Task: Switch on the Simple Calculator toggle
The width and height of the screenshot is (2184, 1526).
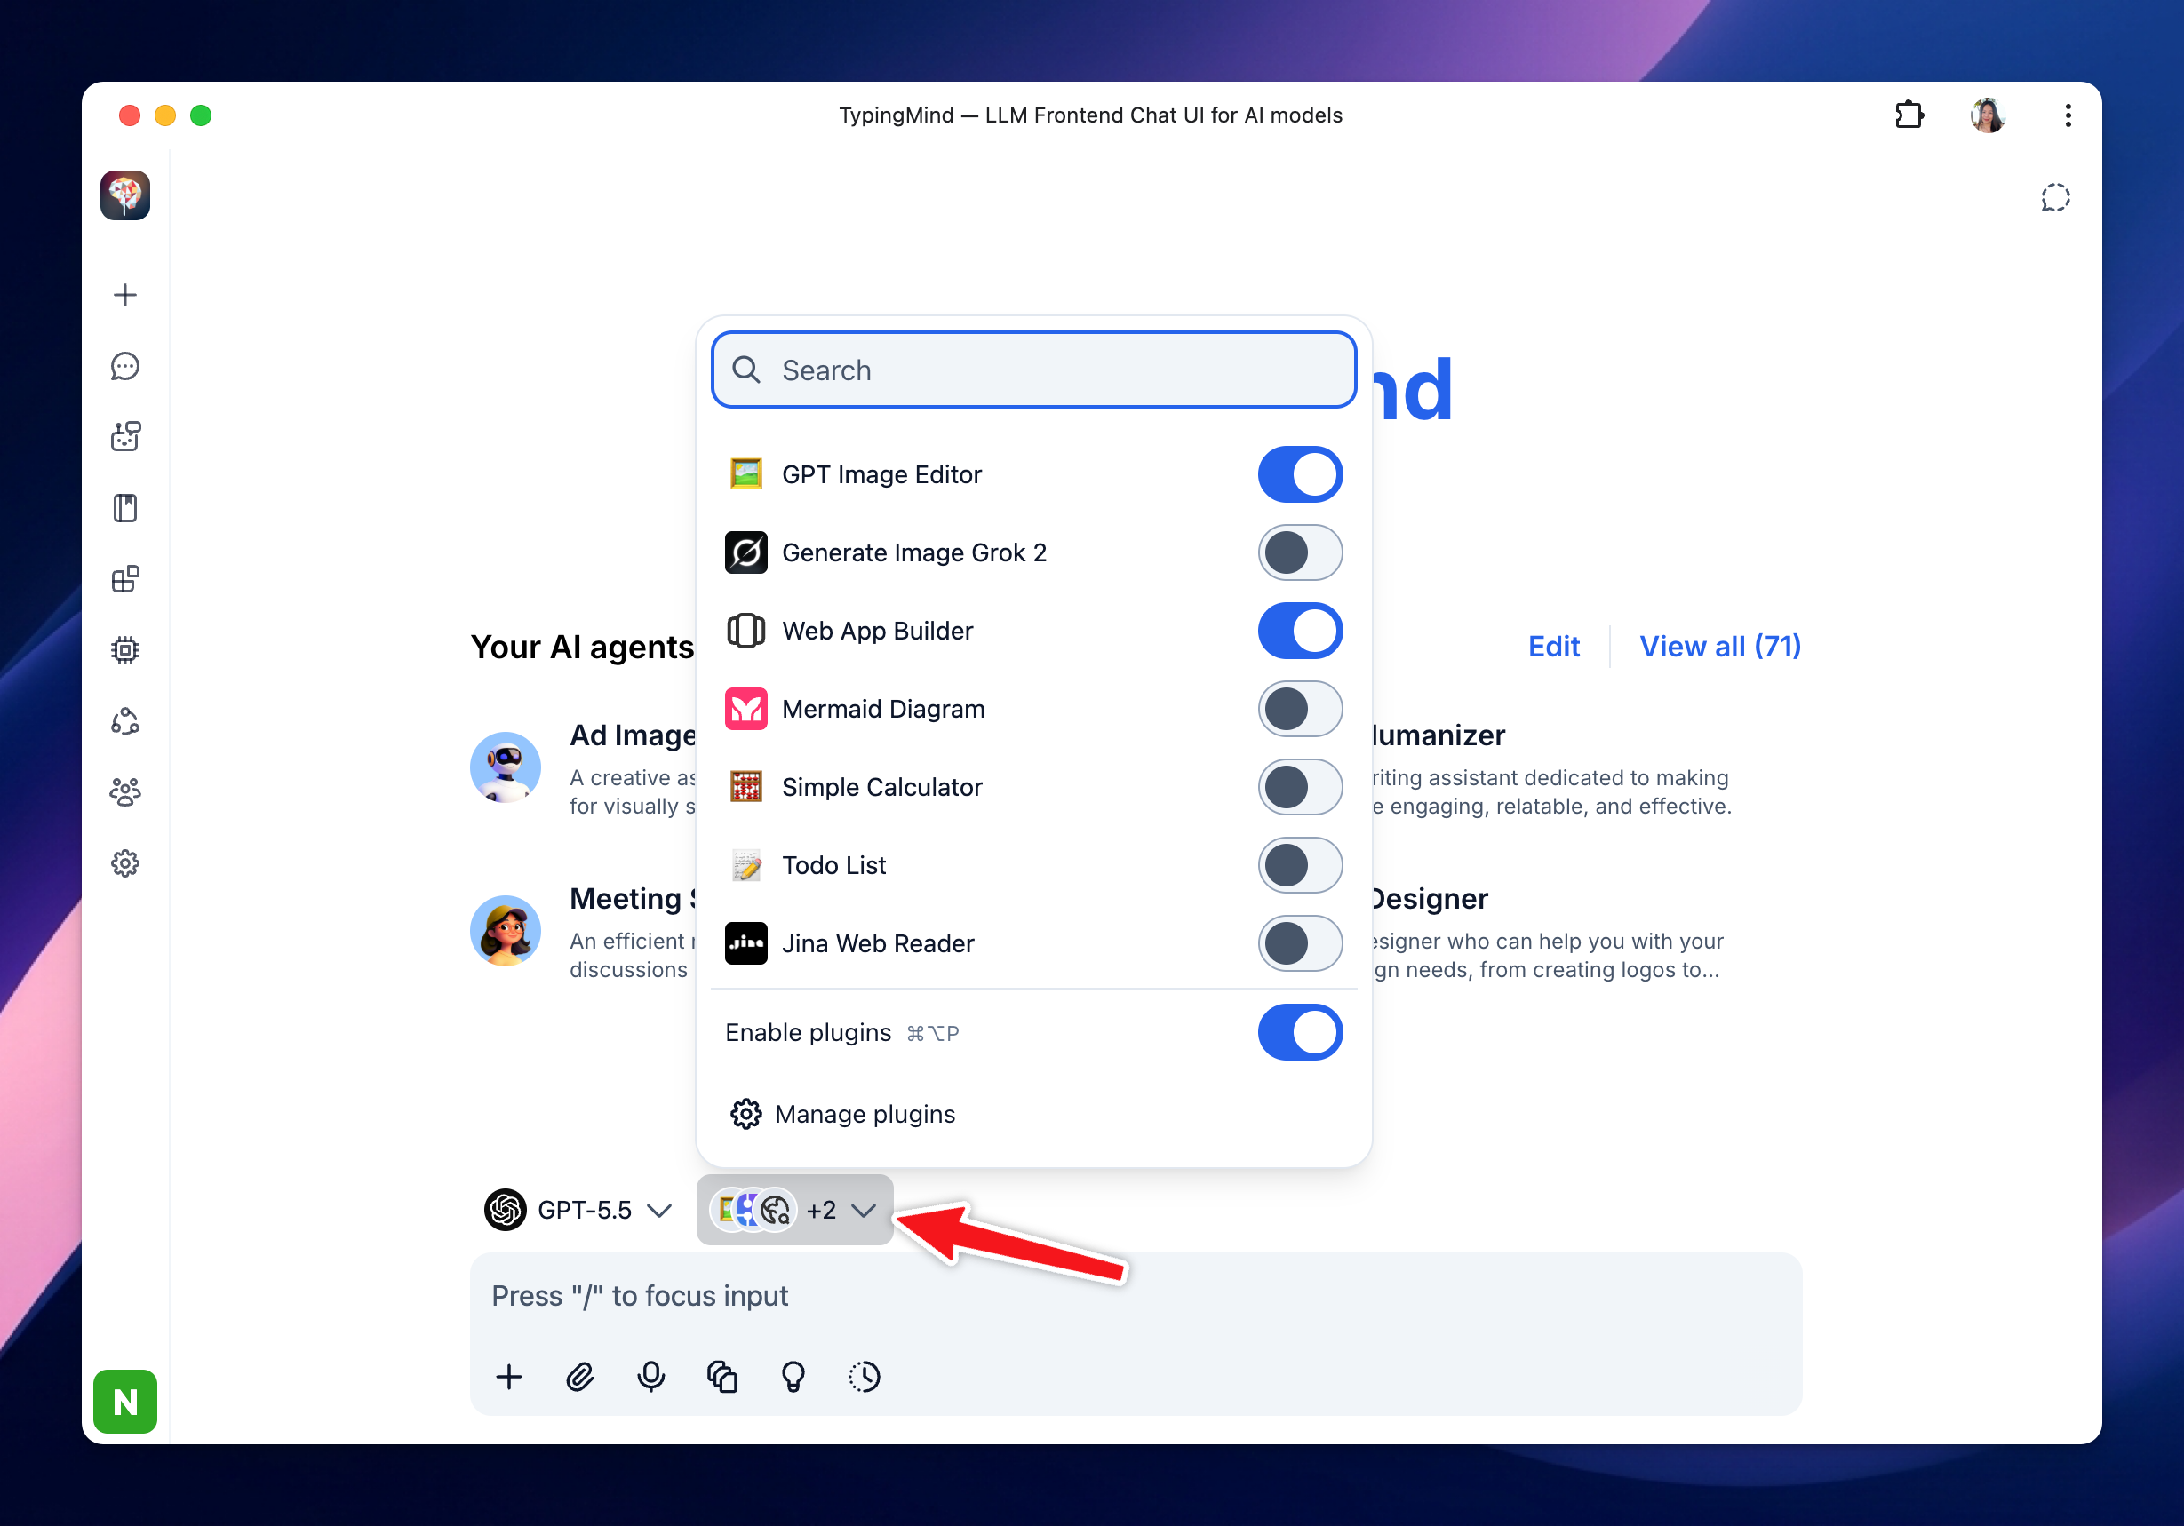Action: coord(1300,786)
